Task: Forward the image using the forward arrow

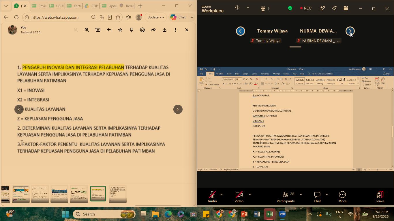Action: [x=153, y=30]
